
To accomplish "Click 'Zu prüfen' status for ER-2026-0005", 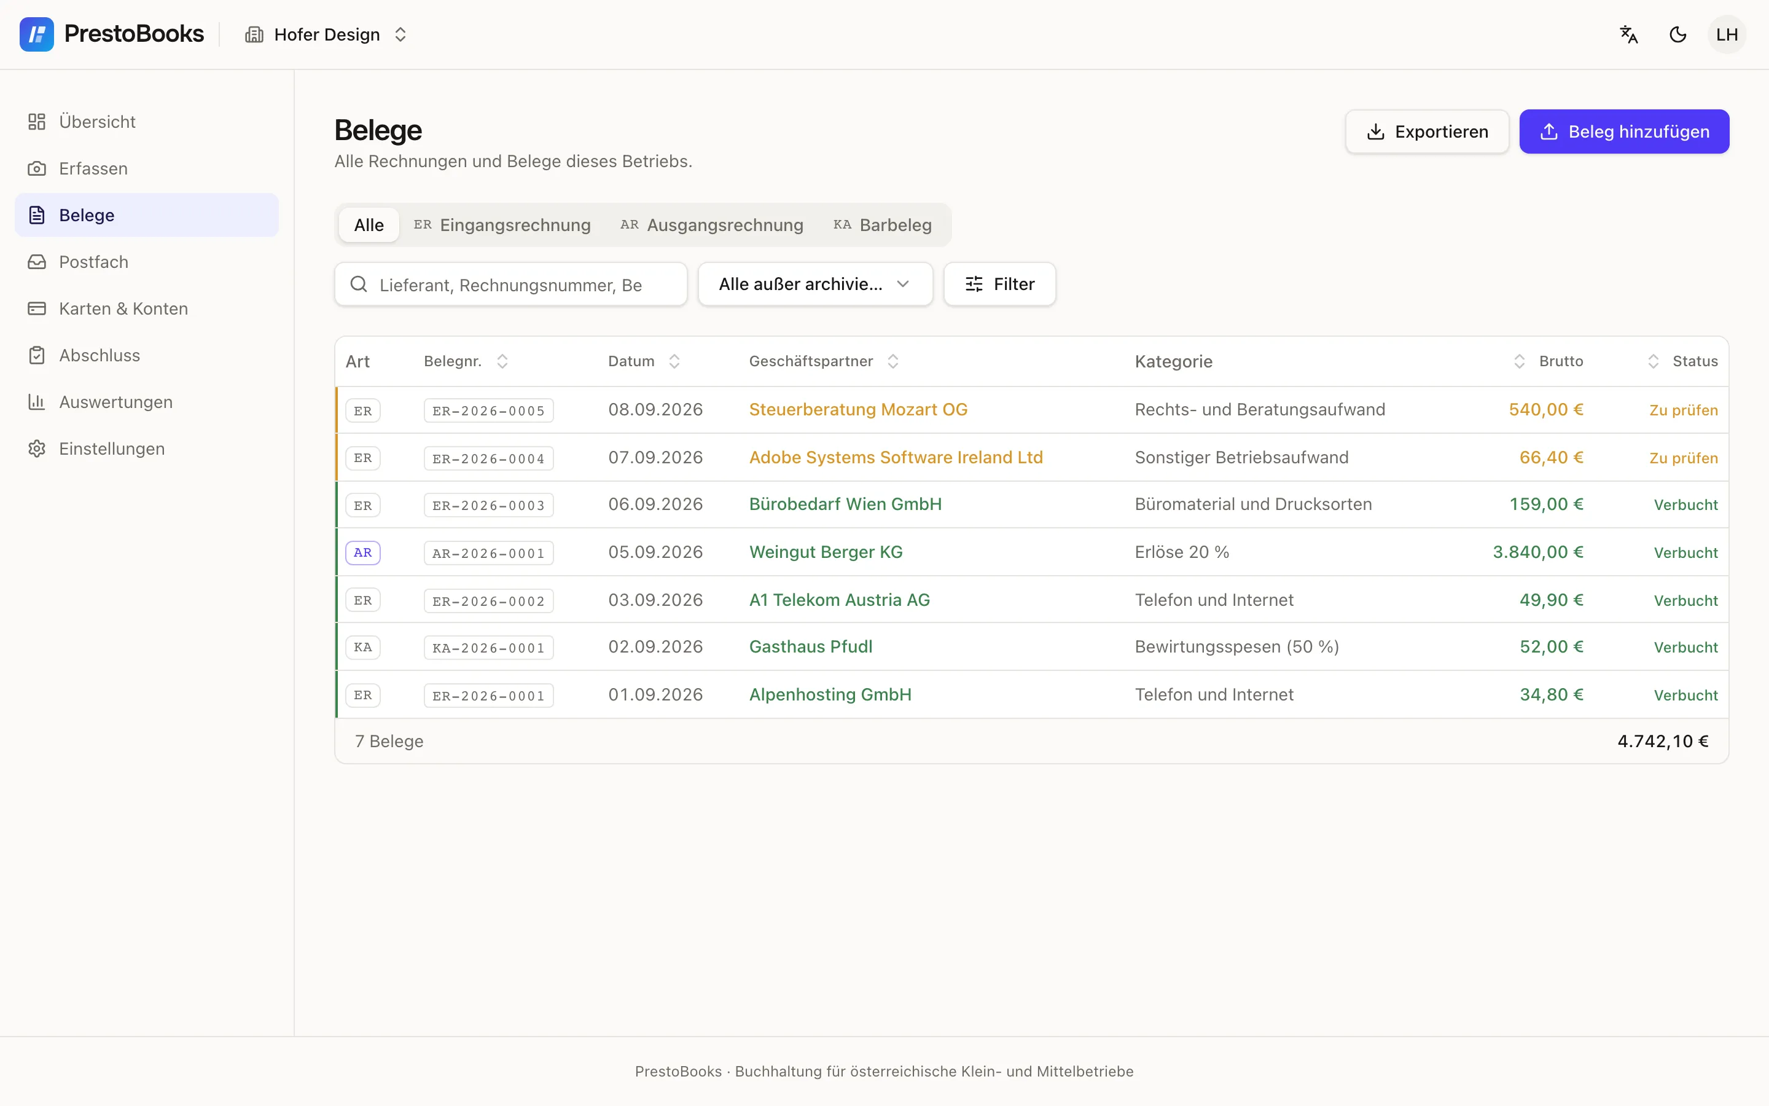I will [x=1684, y=410].
